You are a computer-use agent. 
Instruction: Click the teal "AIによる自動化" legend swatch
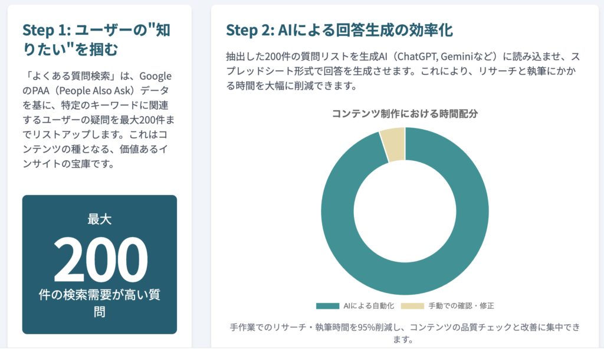327,306
